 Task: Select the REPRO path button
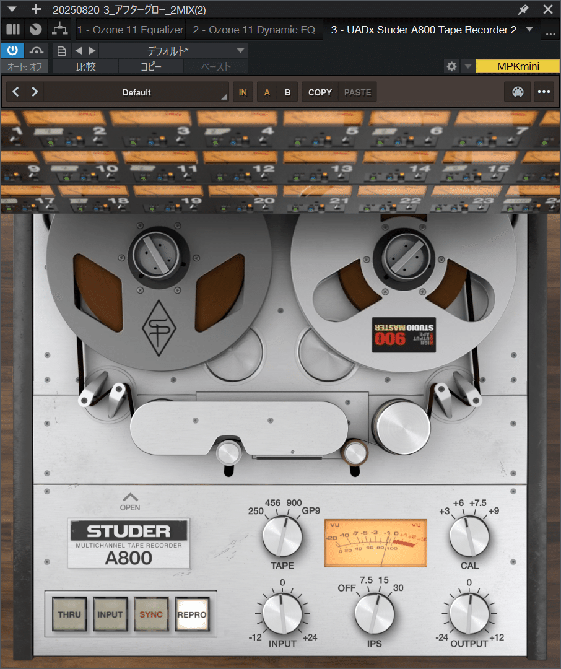tap(192, 614)
